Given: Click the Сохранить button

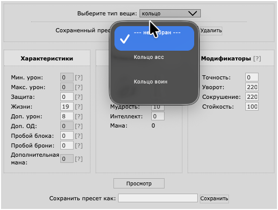Looking at the screenshot, I should [x=214, y=198].
